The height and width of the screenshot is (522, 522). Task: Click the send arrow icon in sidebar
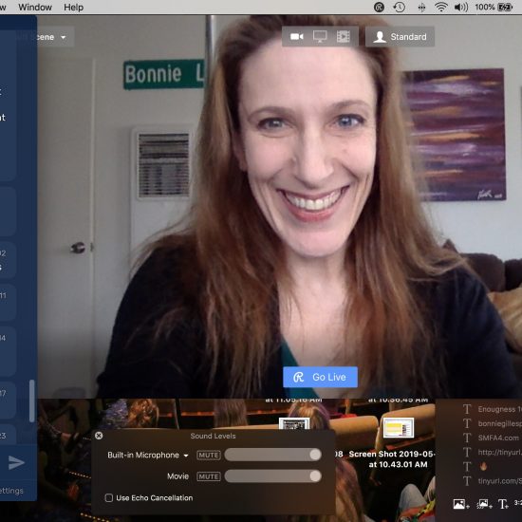[x=16, y=462]
